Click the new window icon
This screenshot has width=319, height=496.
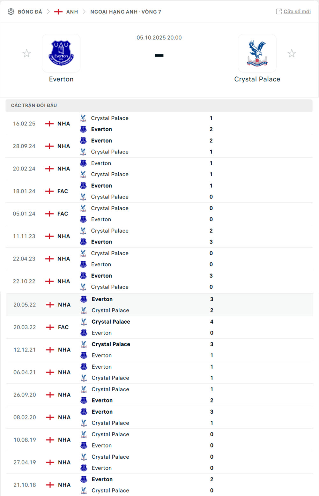[x=279, y=11]
